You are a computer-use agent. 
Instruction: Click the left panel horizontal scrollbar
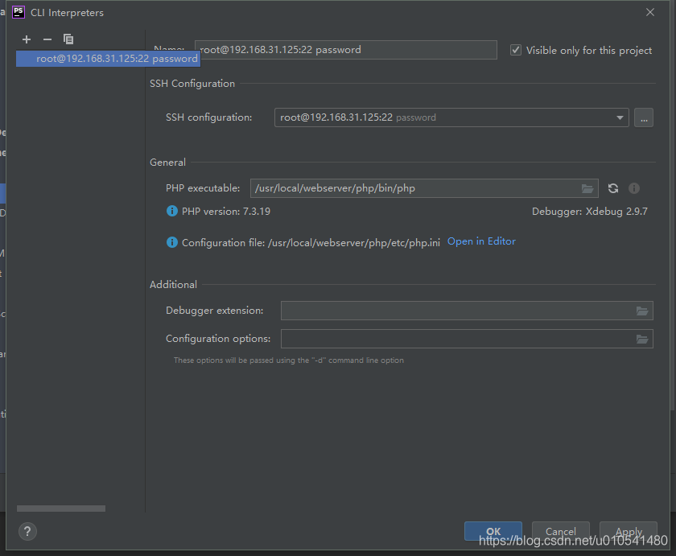click(x=61, y=509)
